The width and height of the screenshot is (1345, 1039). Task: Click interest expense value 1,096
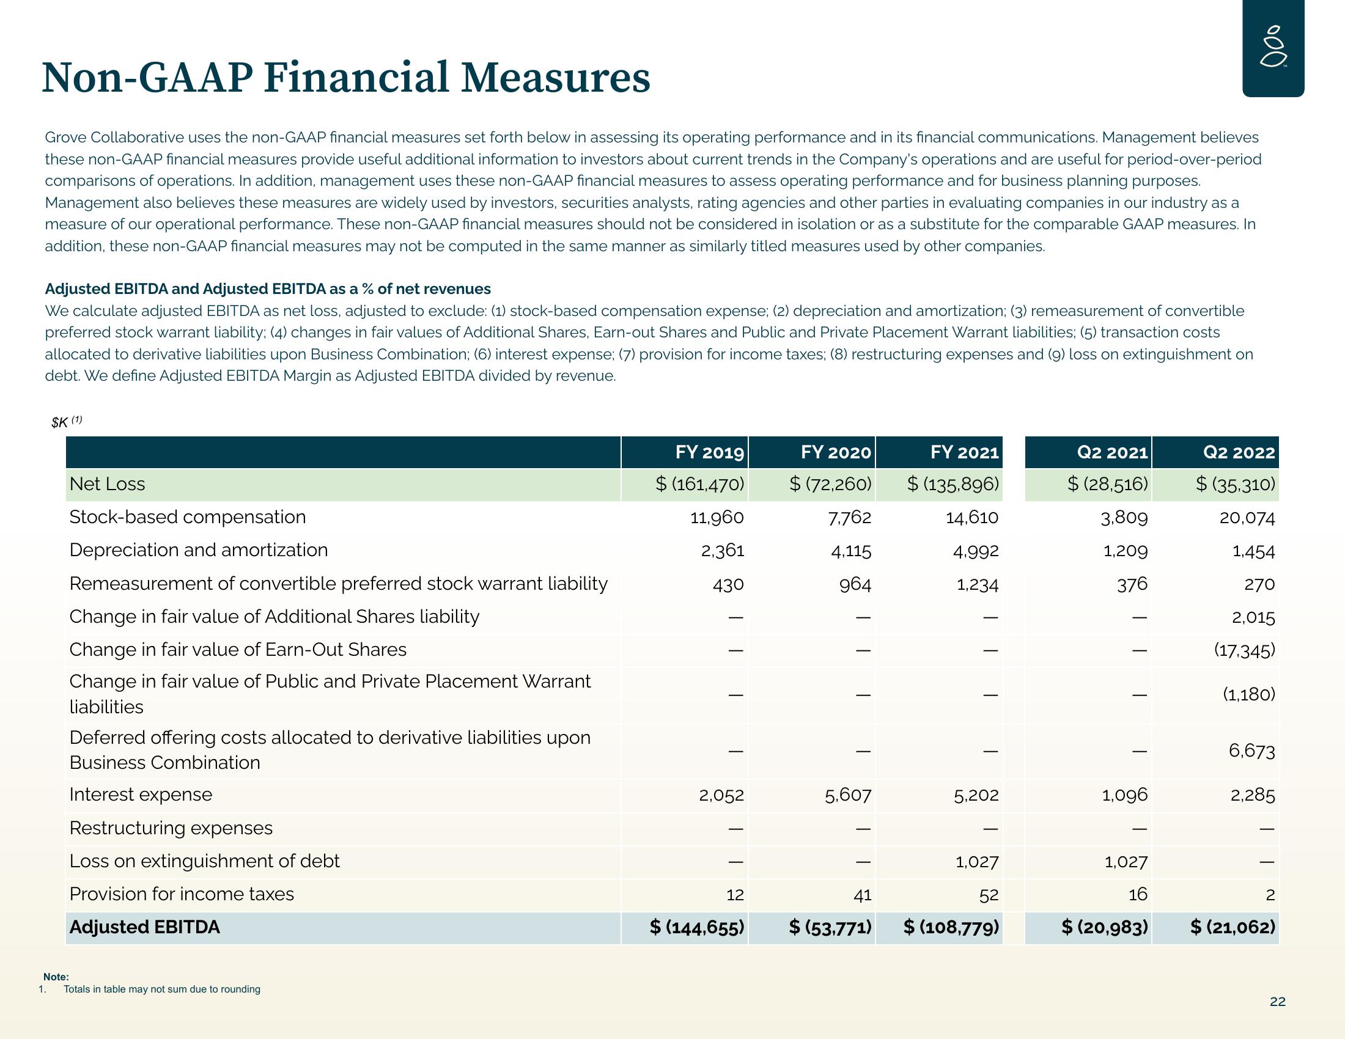1125,796
